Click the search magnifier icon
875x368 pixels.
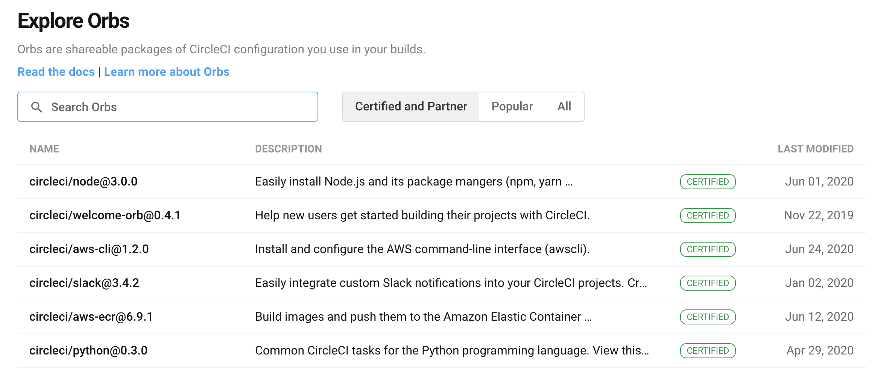pyautogui.click(x=36, y=107)
